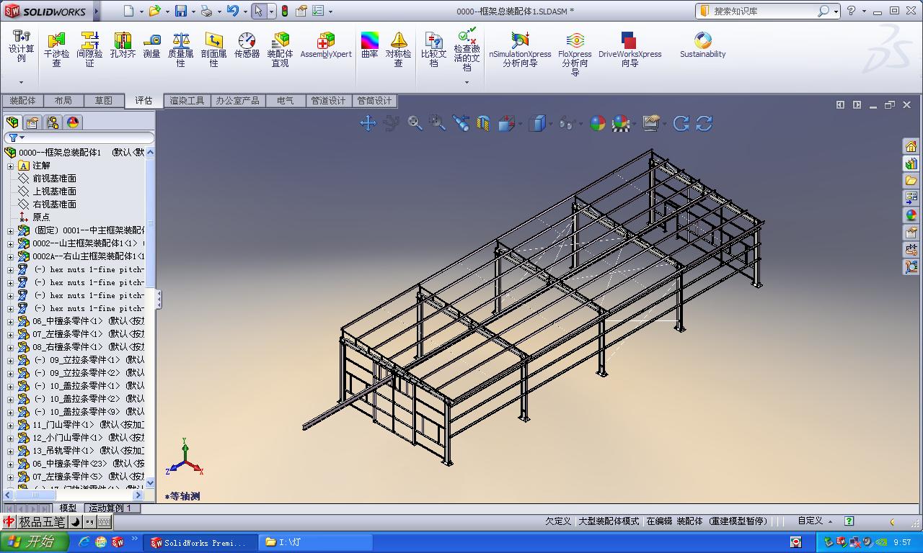Open the PropertyManager panel icon
Image resolution: width=923 pixels, height=553 pixels.
(x=32, y=122)
